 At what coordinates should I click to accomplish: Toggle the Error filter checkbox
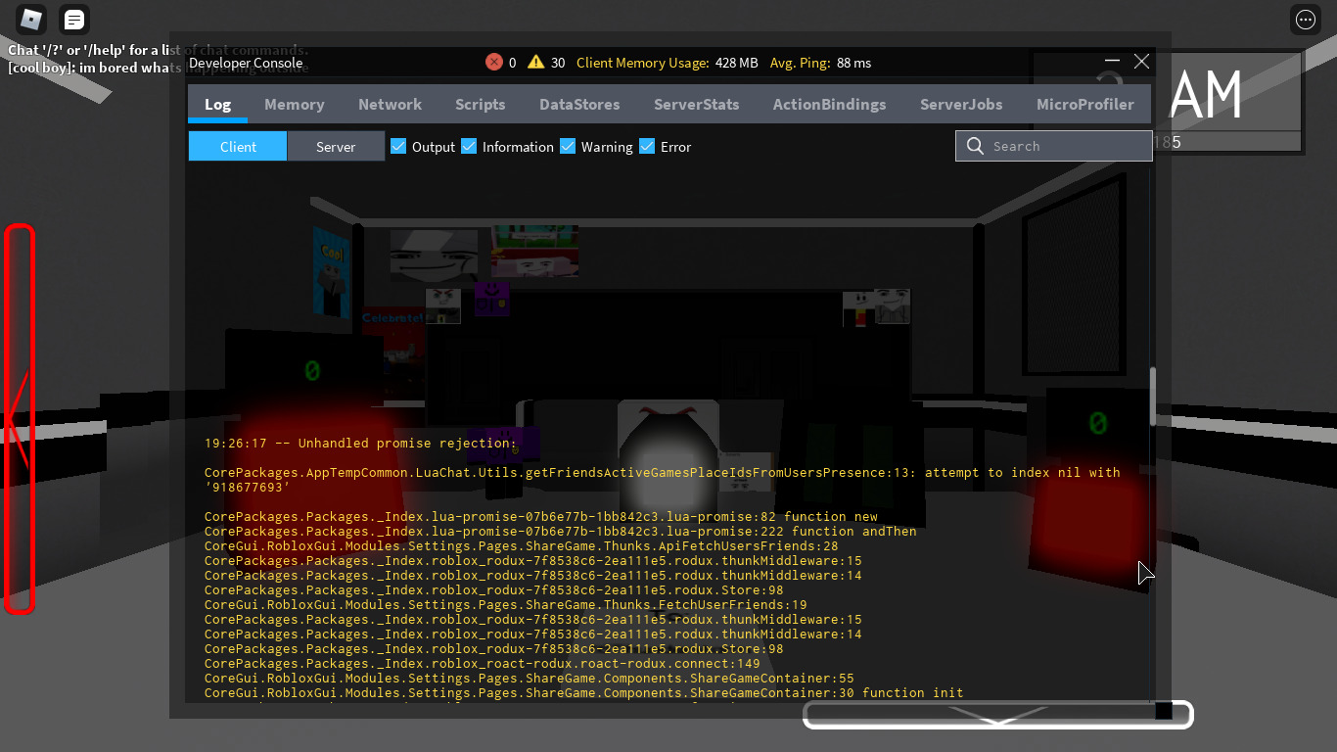coord(647,146)
